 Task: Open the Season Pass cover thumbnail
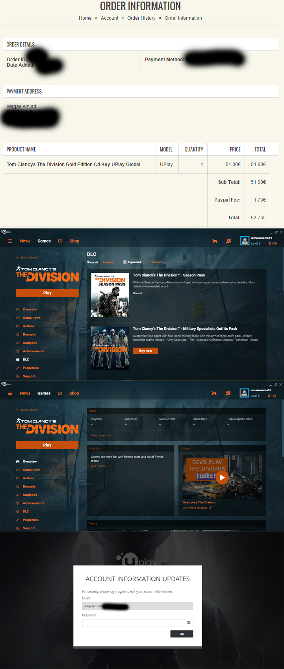(x=110, y=295)
